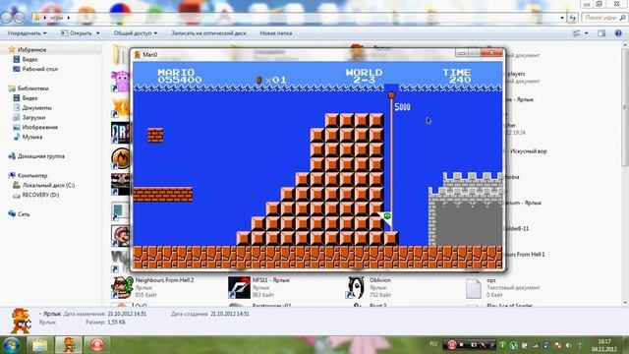This screenshot has height=354, width=629.
Task: Click the Записать на оптический диск button
Action: click(x=208, y=33)
